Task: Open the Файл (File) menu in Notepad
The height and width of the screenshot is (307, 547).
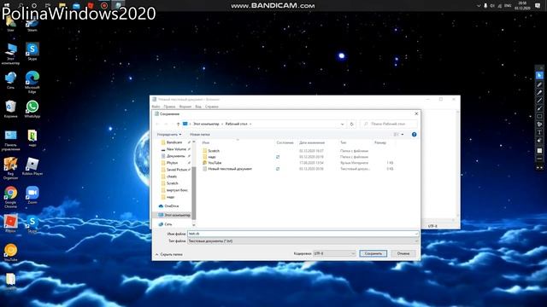Action: tap(156, 107)
